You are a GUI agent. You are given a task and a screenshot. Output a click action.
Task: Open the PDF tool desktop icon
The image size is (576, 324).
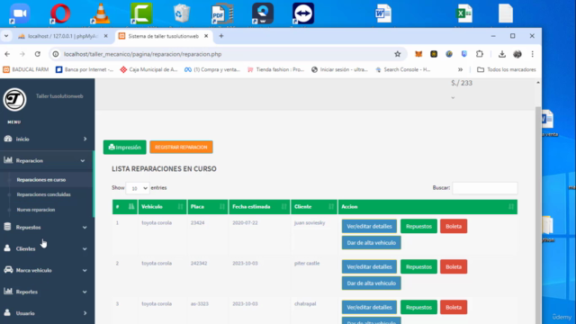point(222,13)
